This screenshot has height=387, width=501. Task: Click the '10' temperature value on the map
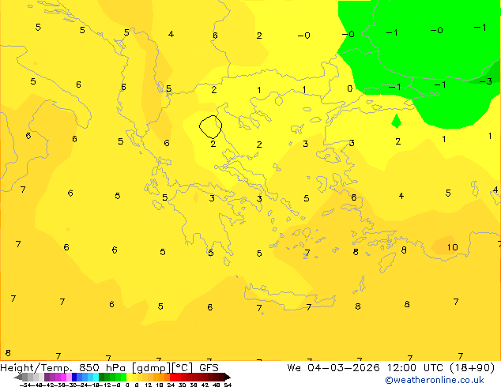click(x=452, y=247)
